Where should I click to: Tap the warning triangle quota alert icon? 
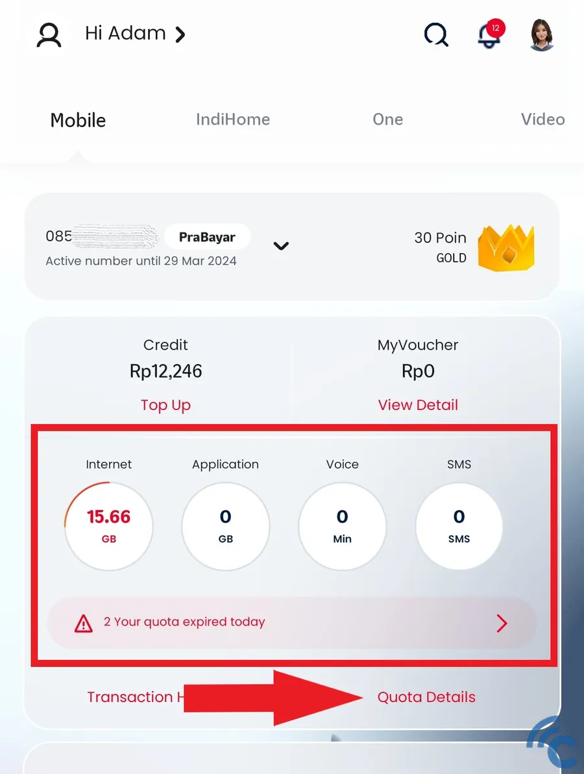(x=84, y=623)
